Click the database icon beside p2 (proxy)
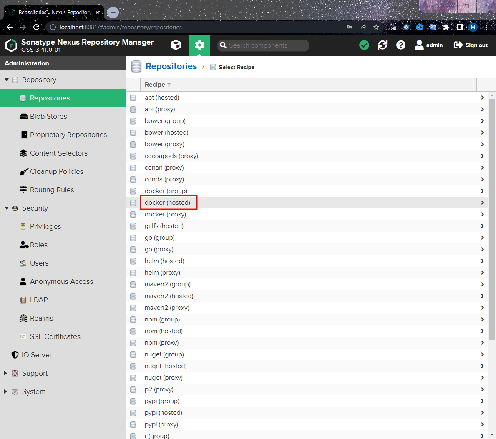496x439 pixels. tap(133, 389)
